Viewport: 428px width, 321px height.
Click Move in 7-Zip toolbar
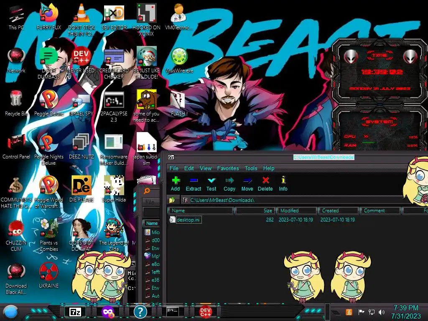[x=247, y=184]
